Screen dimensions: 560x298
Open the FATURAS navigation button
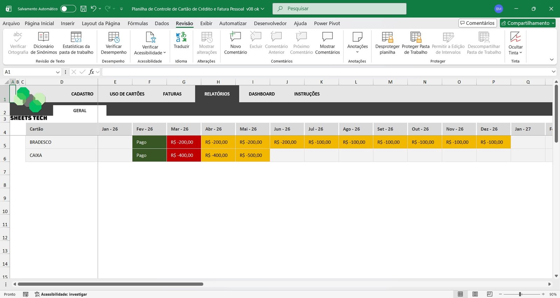point(172,94)
